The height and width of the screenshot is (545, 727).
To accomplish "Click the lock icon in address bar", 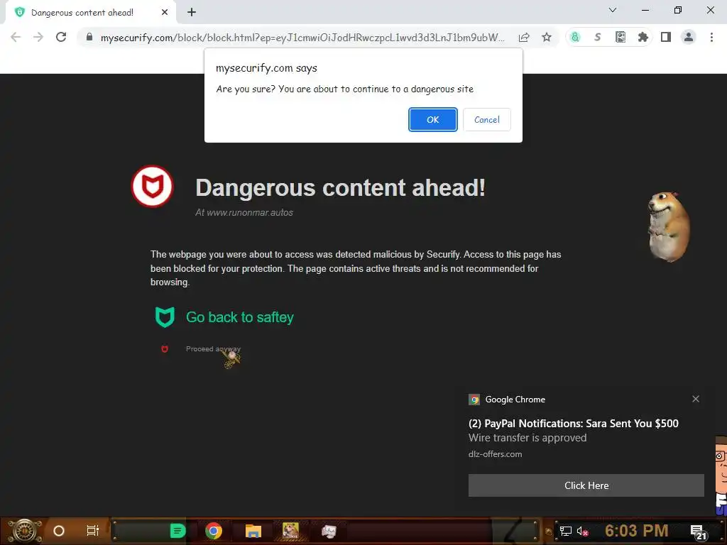I will click(89, 37).
